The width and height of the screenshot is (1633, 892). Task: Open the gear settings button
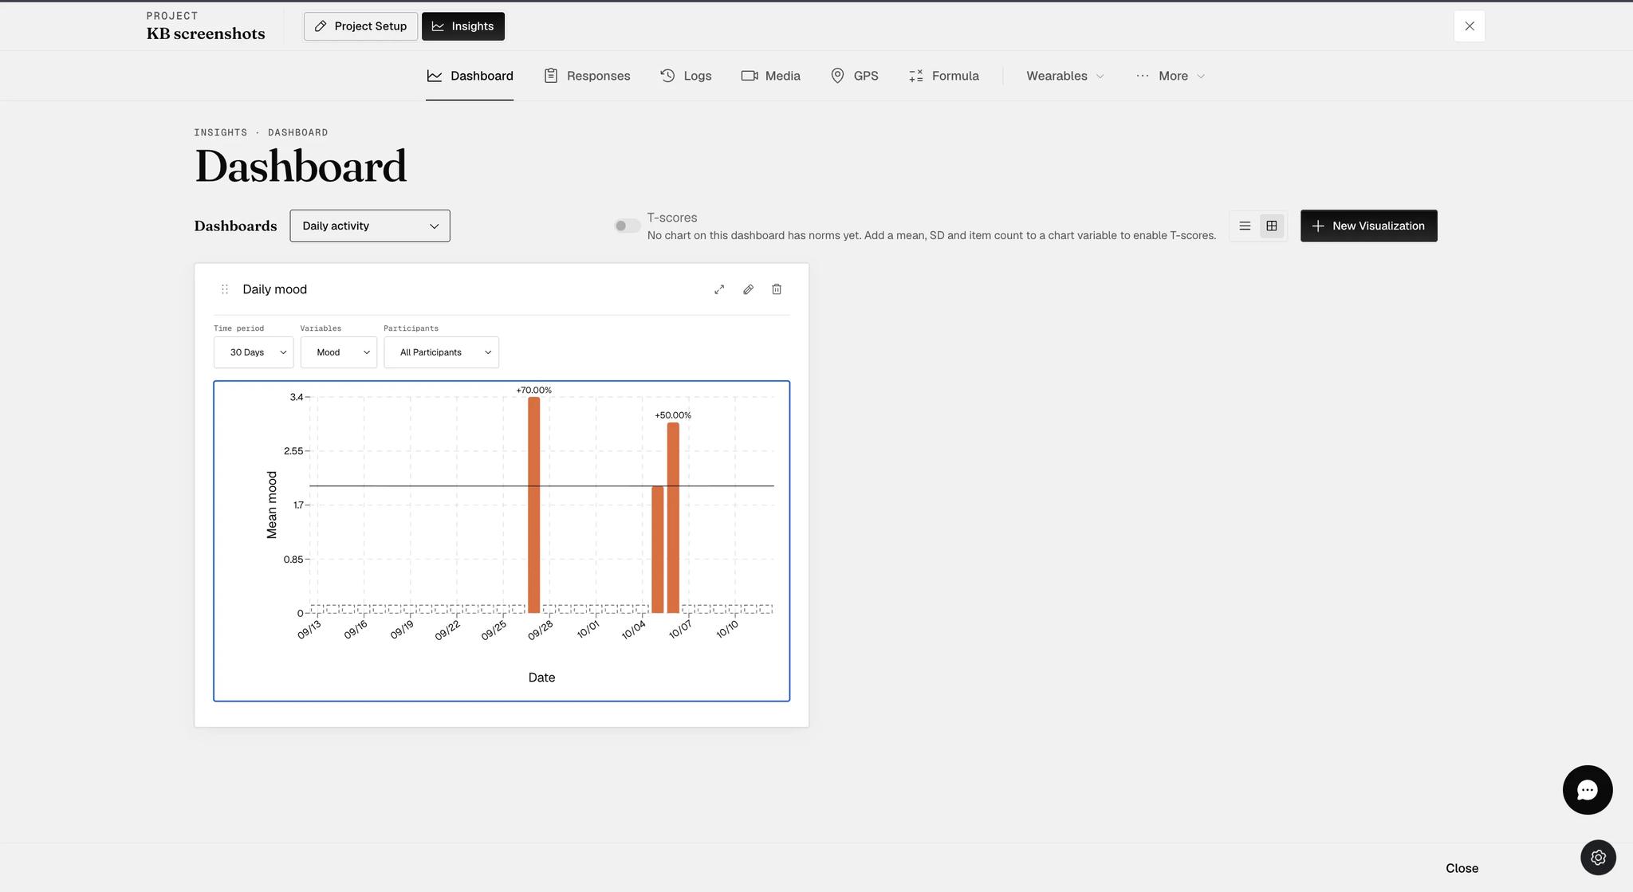1598,858
